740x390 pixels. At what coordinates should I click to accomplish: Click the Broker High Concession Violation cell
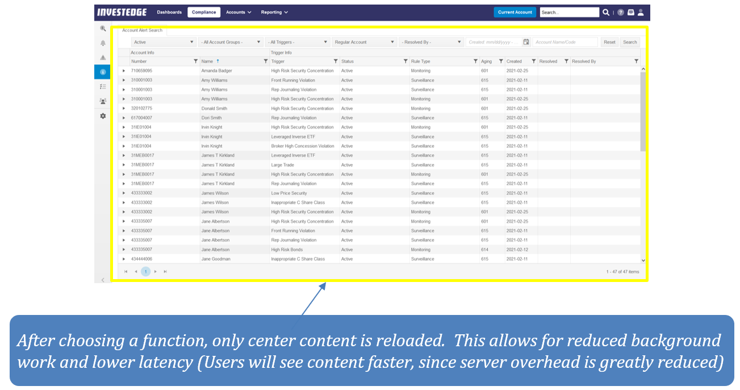(x=304, y=146)
